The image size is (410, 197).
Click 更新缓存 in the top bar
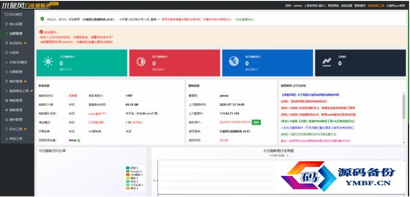point(360,5)
